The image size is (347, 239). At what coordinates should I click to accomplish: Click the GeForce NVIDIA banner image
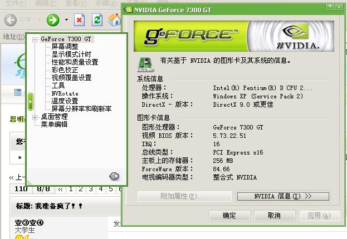(x=234, y=36)
